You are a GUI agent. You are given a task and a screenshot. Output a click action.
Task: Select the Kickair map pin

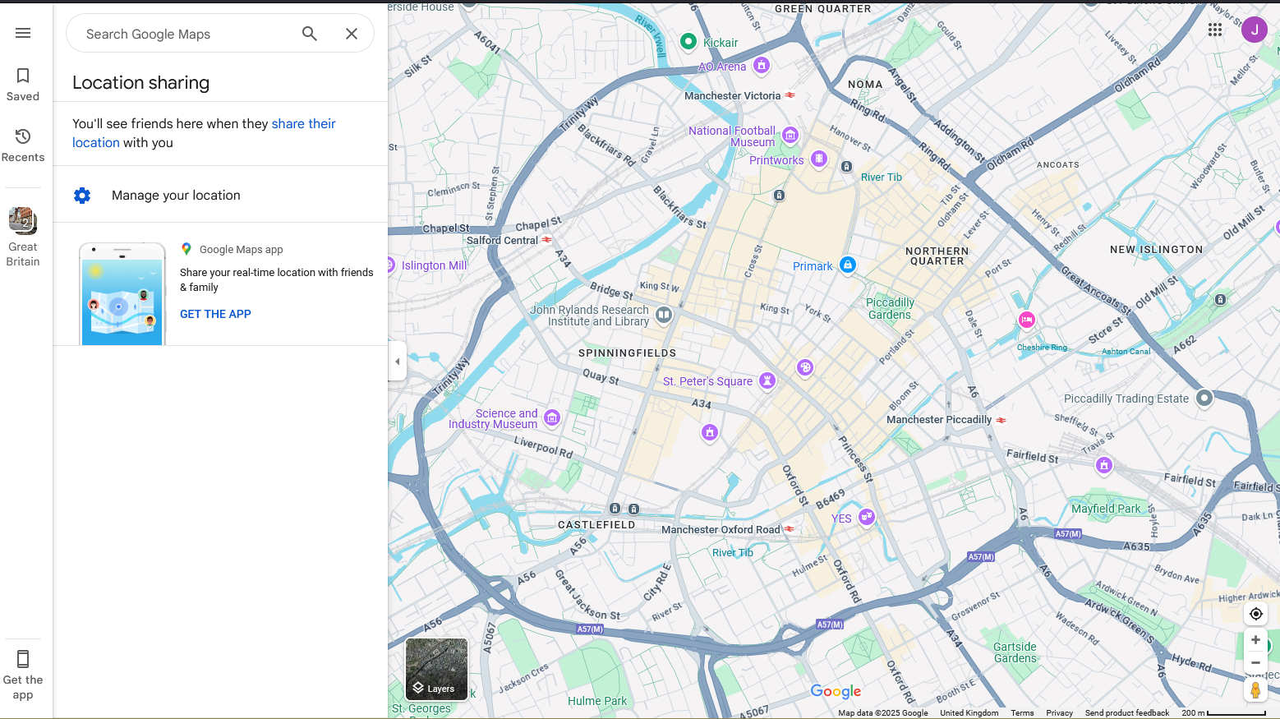click(x=688, y=41)
